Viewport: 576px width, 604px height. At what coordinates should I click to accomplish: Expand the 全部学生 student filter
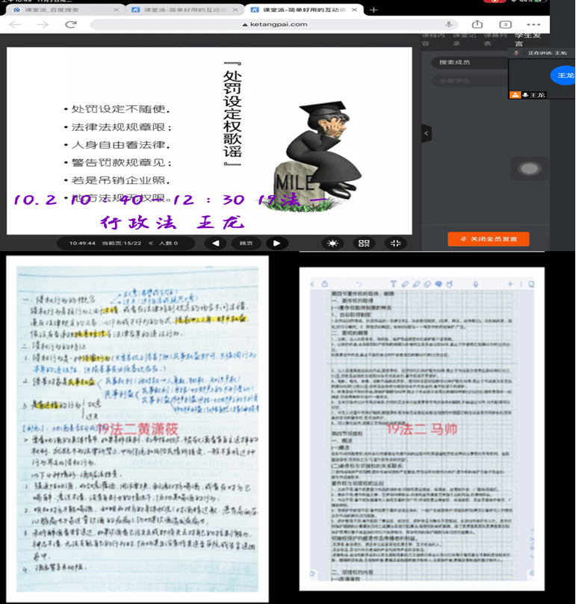coord(470,81)
